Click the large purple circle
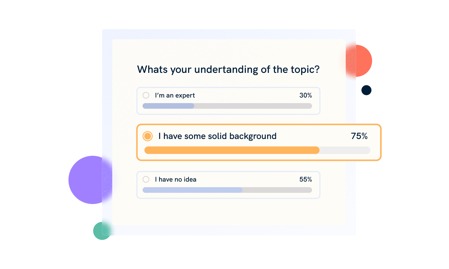 (88, 180)
